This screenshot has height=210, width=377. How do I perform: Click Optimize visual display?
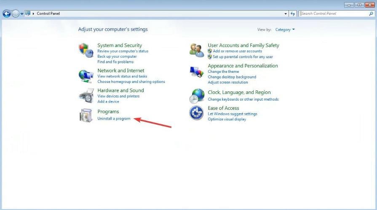pyautogui.click(x=227, y=119)
